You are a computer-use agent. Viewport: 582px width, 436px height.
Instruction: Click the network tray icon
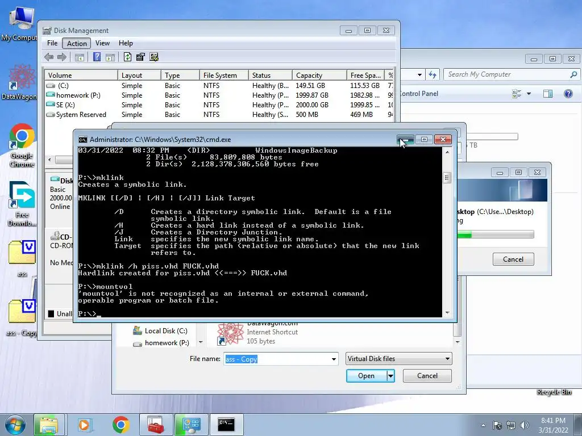pyautogui.click(x=511, y=425)
